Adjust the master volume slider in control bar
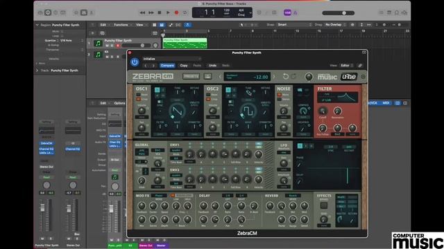 click(x=339, y=13)
